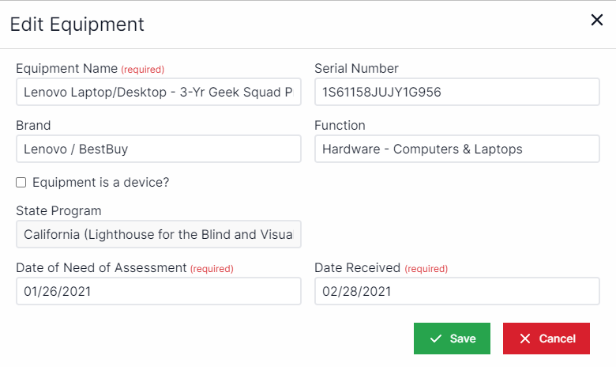Click the 'Equipment Name' field label
The width and height of the screenshot is (616, 367).
66,69
